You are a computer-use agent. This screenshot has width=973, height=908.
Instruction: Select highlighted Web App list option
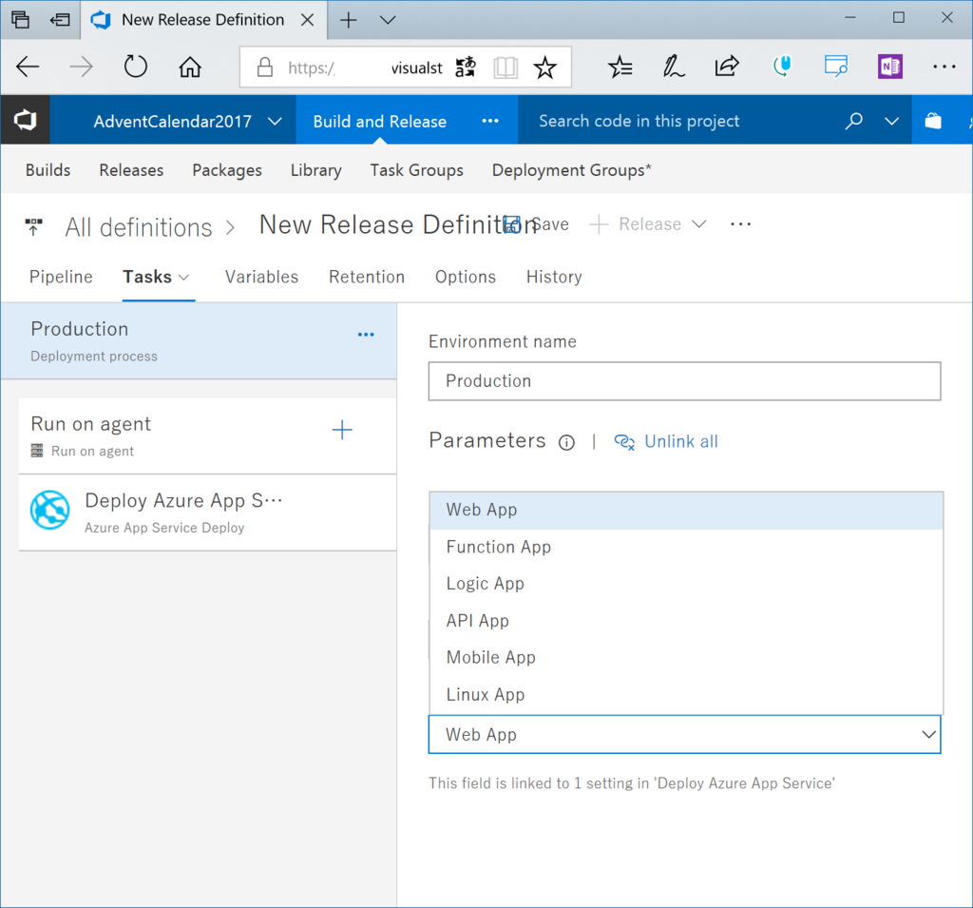(x=686, y=511)
